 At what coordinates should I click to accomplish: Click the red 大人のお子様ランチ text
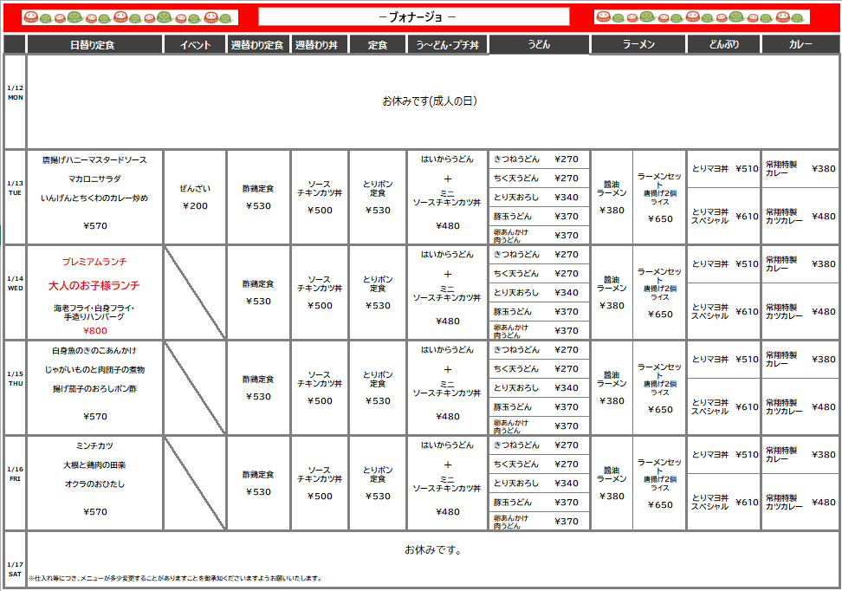pyautogui.click(x=94, y=285)
